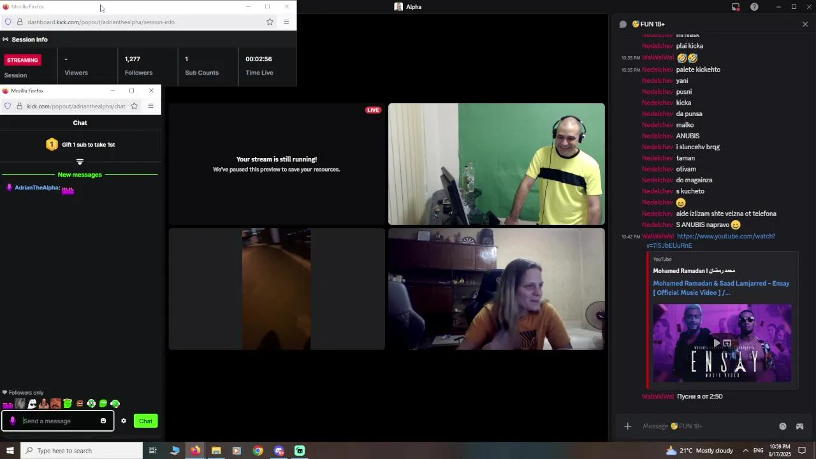Click AdrianTheAlpha username in Kick chat
The height and width of the screenshot is (459, 816).
pyautogui.click(x=37, y=187)
